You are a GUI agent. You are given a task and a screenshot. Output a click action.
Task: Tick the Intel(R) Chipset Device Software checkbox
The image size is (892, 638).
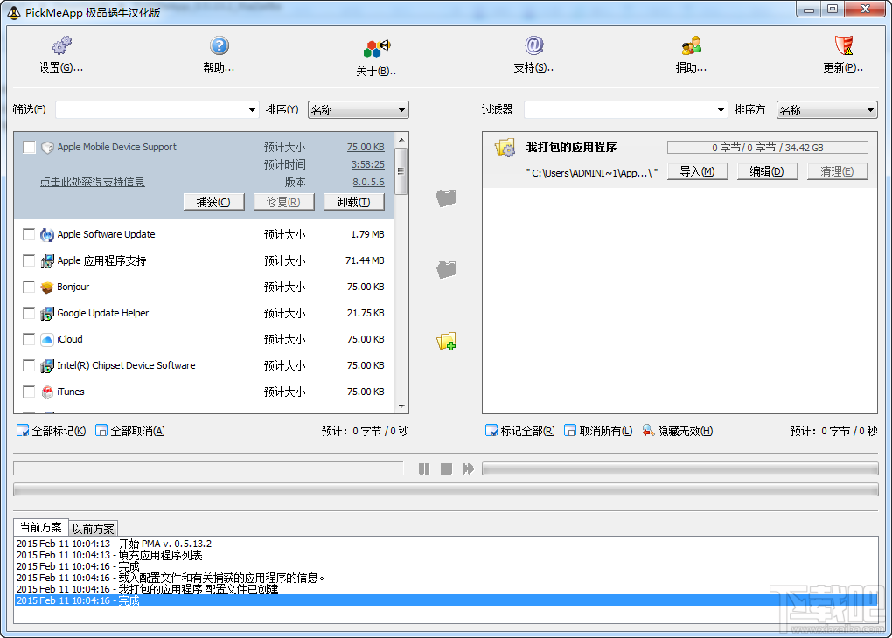pos(29,365)
